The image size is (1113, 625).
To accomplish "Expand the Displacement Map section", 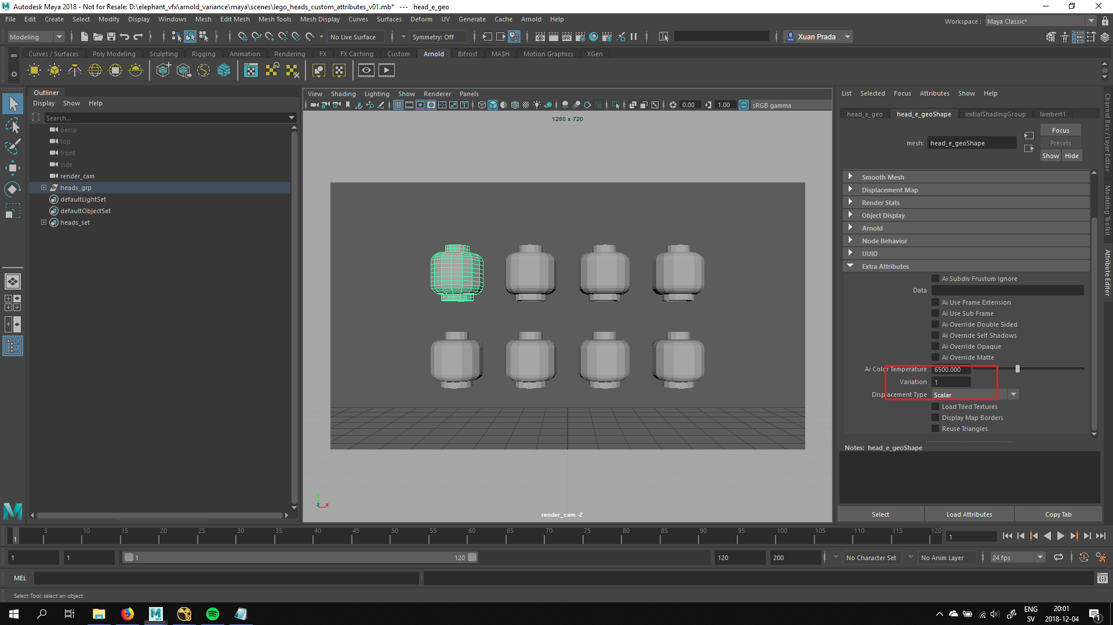I will coord(966,189).
